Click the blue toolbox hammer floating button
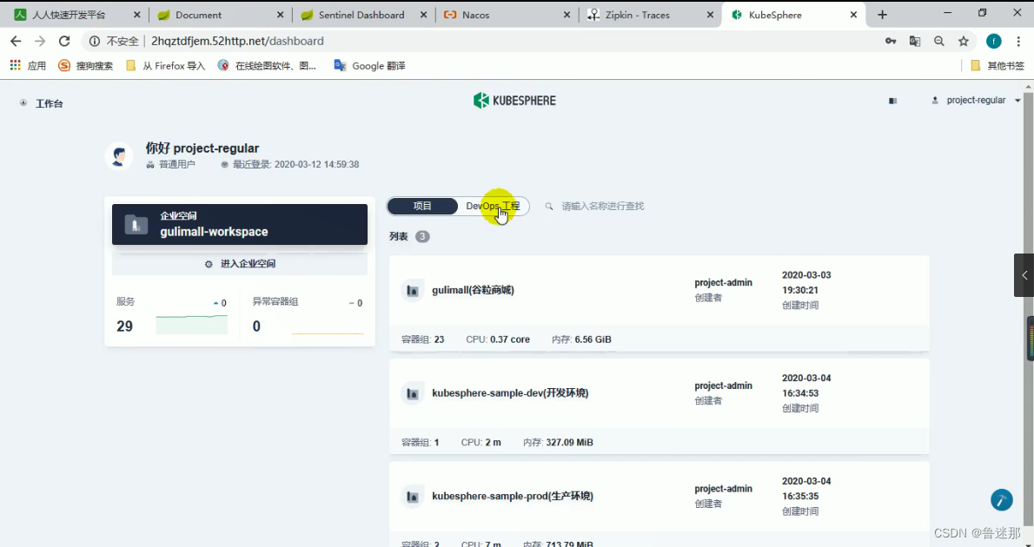 [1002, 499]
